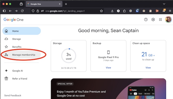
Task: Click the round avatar extension icon in toolbar
Action: click(x=144, y=11)
